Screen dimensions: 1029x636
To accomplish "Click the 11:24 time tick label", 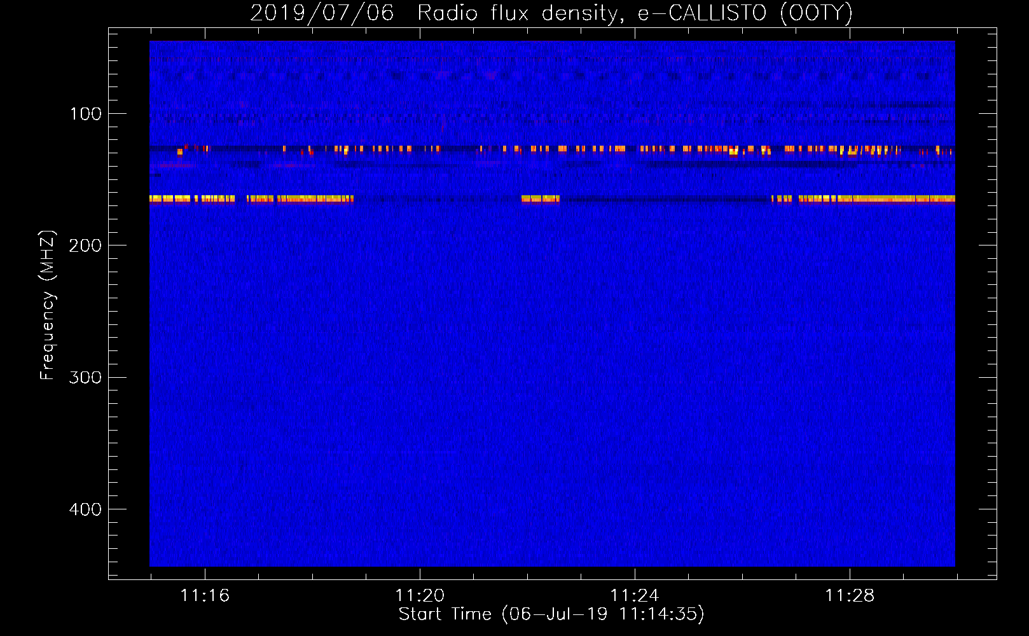I will [x=635, y=596].
